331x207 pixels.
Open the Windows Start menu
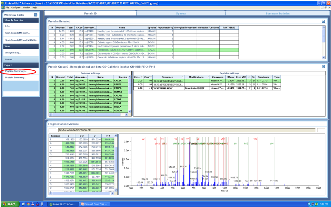point(10,204)
